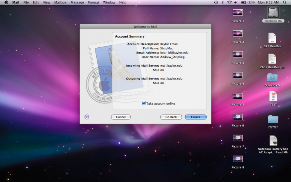This screenshot has height=182, width=291.
Task: Click the Time Machine menu bar icon
Action: [216, 2]
